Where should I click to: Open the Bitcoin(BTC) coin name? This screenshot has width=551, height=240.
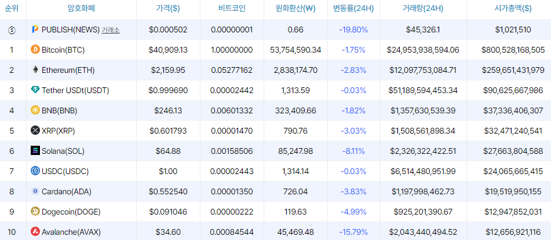(63, 50)
